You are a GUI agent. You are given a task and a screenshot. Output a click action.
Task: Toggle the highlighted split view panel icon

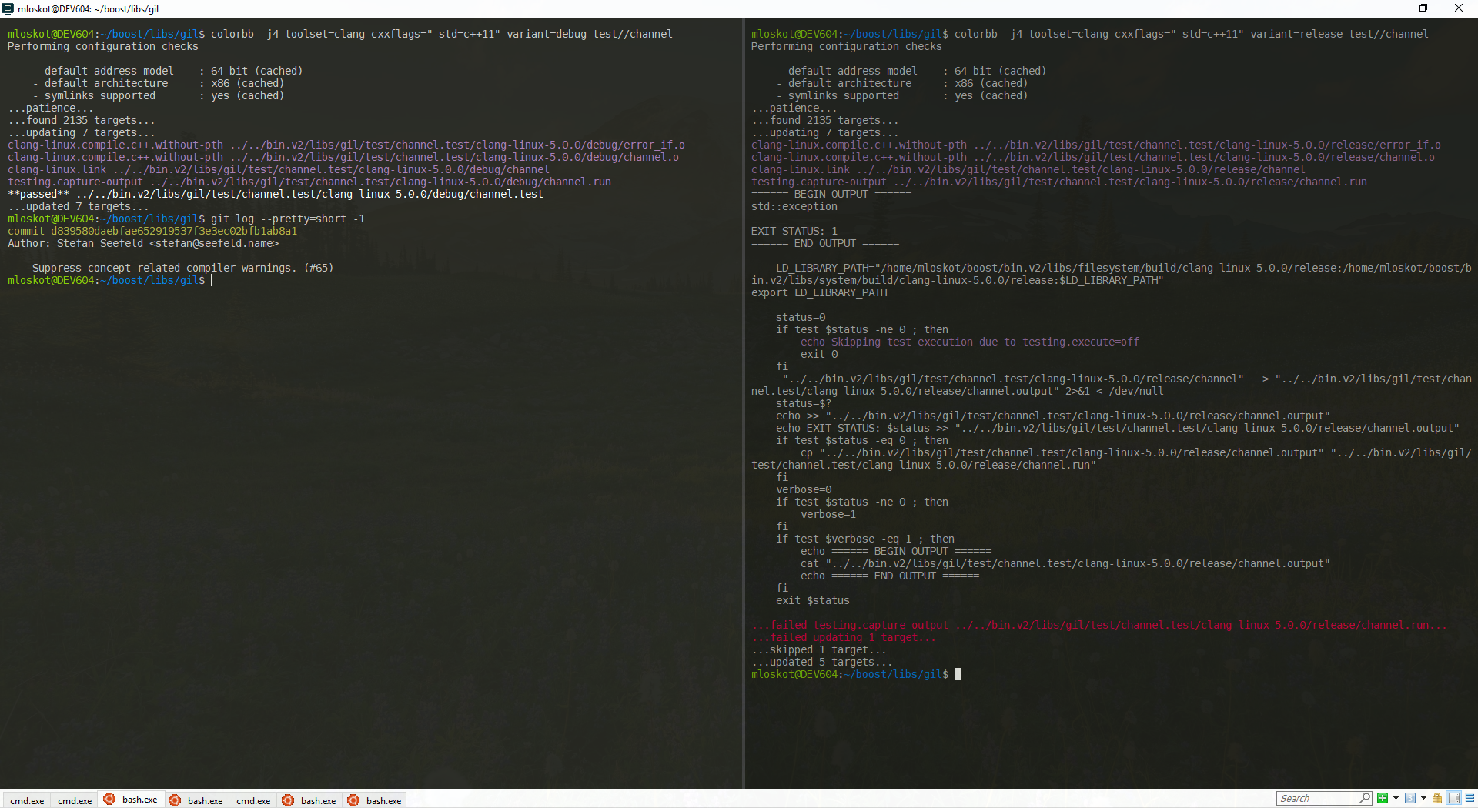tap(1452, 798)
